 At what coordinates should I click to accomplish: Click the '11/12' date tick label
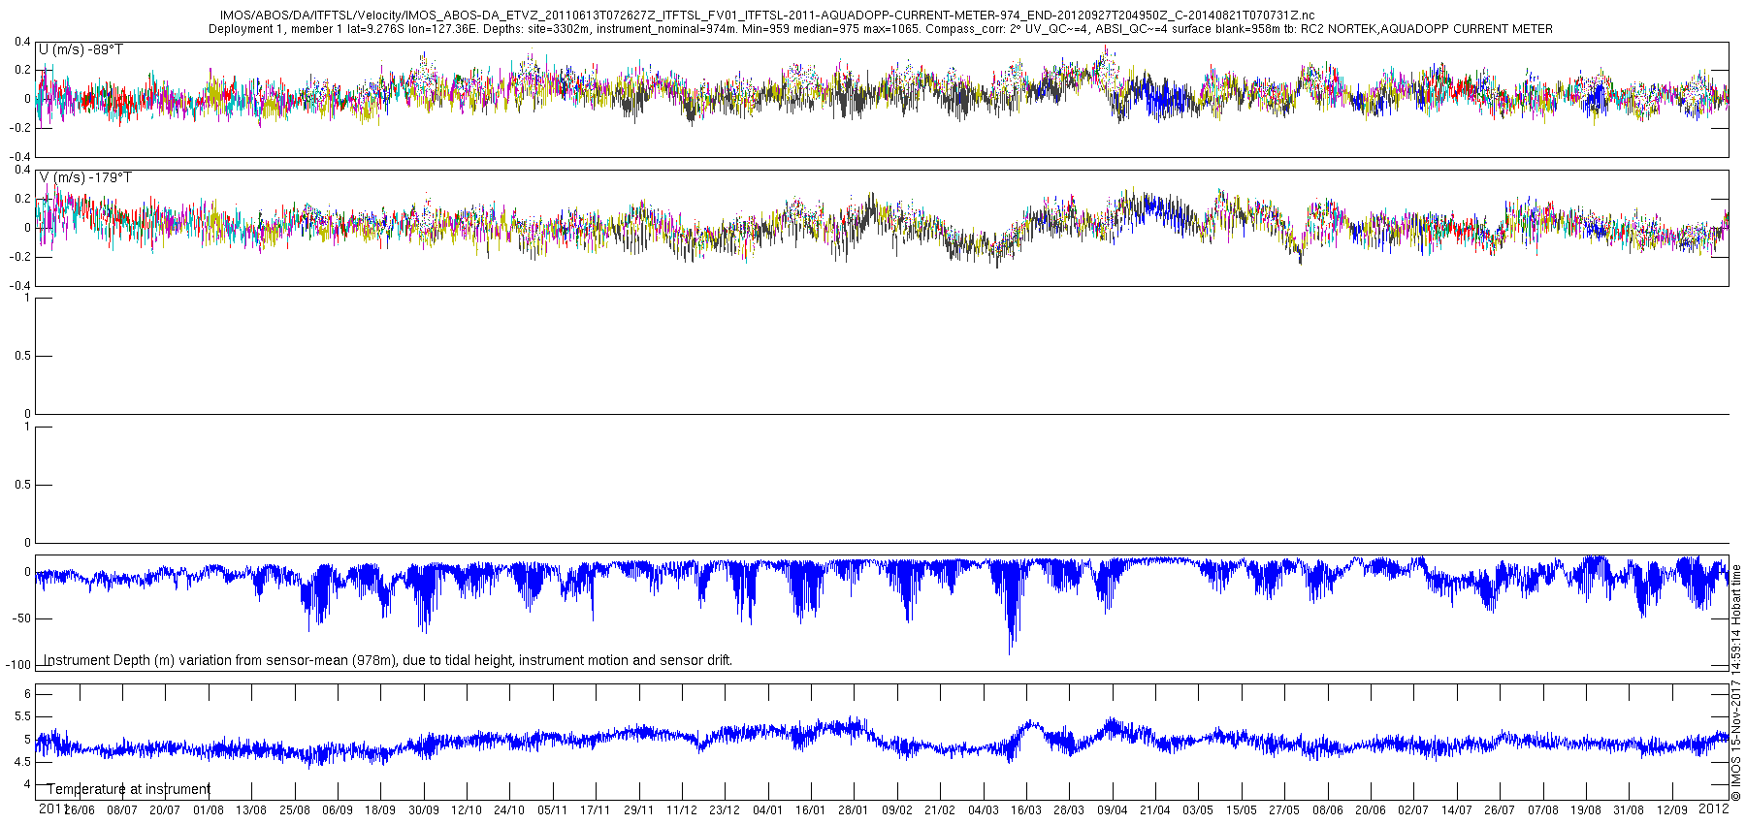click(x=682, y=810)
